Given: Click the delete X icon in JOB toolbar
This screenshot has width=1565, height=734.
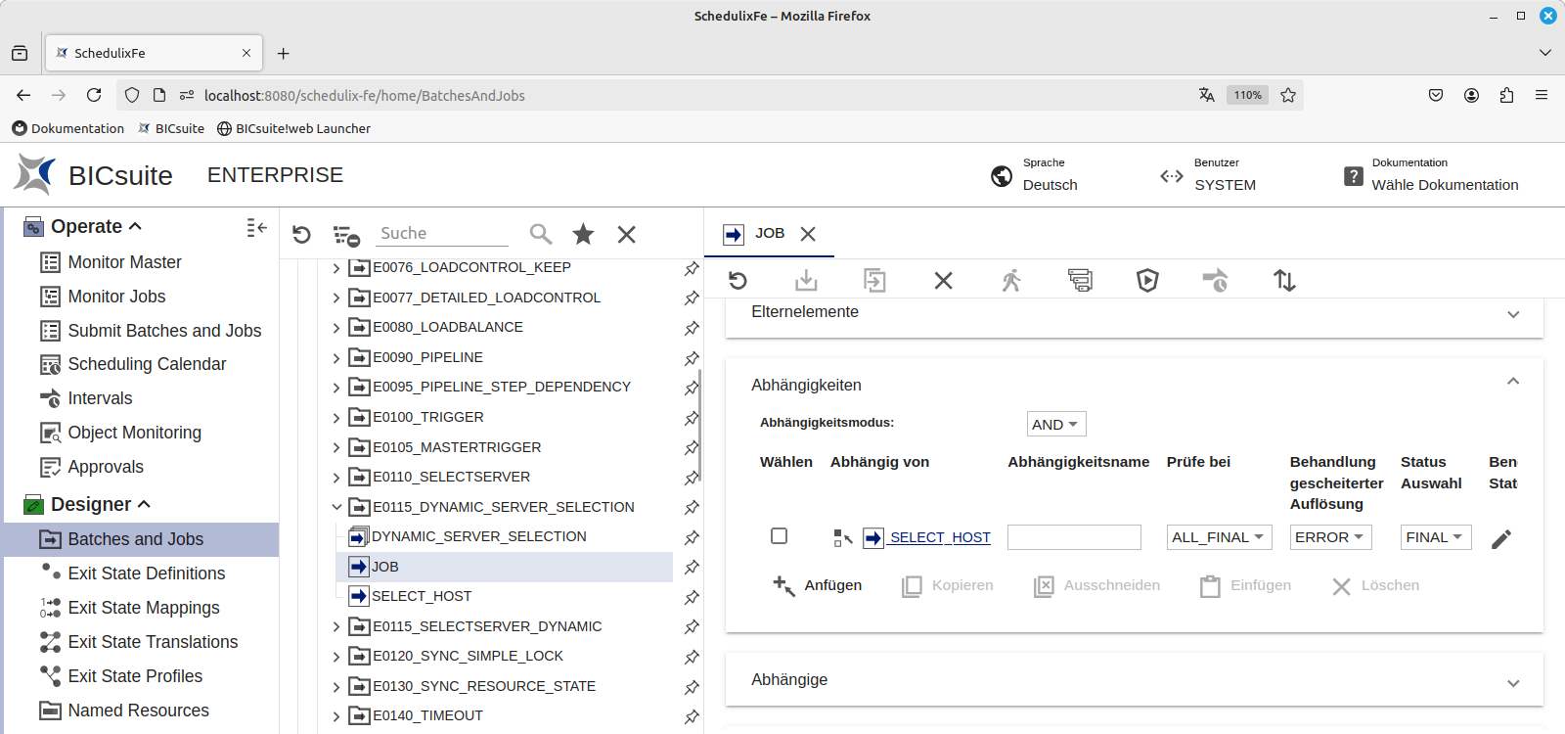Looking at the screenshot, I should click(x=943, y=281).
